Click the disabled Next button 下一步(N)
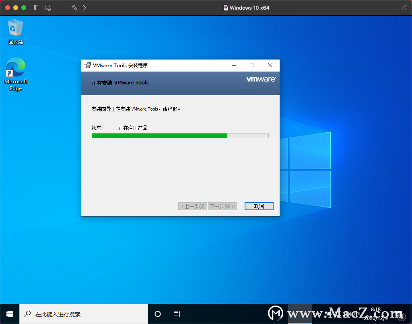Image resolution: width=412 pixels, height=324 pixels. 222,206
